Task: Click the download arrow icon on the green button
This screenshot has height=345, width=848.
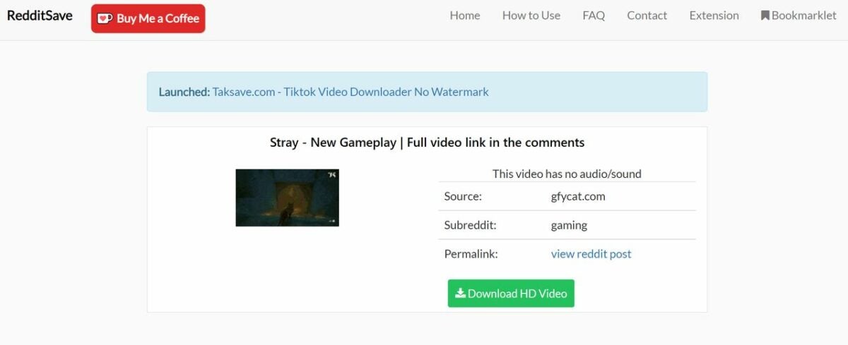Action: [x=460, y=293]
